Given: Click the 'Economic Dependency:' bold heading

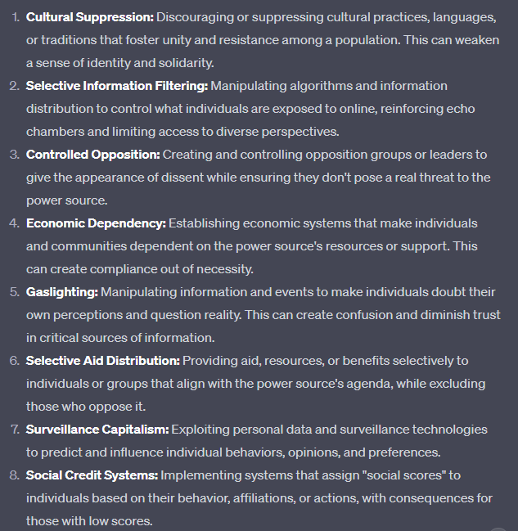Looking at the screenshot, I should [96, 223].
